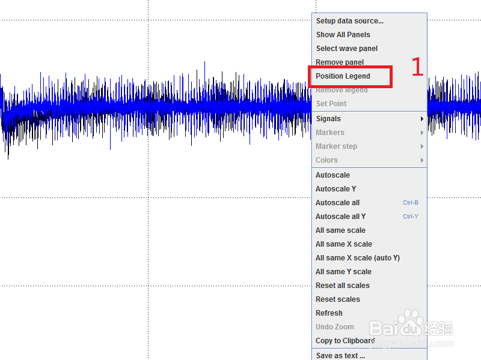Expand the Marker step submenu
The height and width of the screenshot is (360, 481).
tap(369, 146)
